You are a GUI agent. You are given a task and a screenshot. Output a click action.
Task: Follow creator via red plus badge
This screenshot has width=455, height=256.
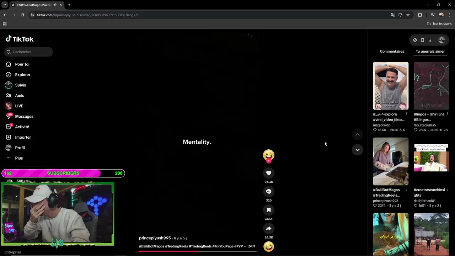tap(269, 161)
